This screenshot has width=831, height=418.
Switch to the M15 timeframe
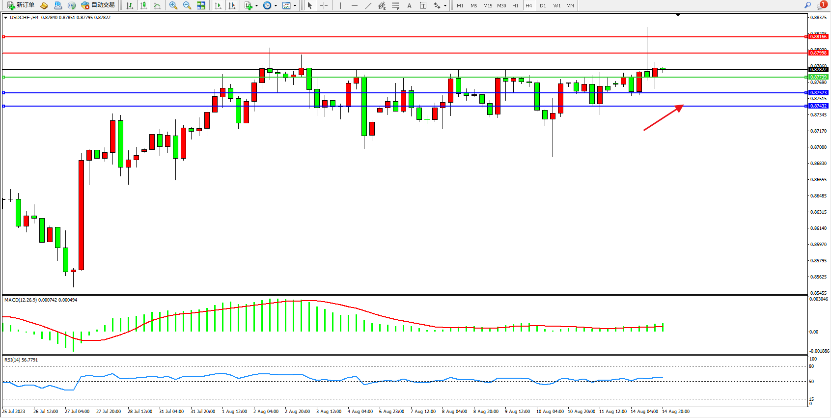487,6
